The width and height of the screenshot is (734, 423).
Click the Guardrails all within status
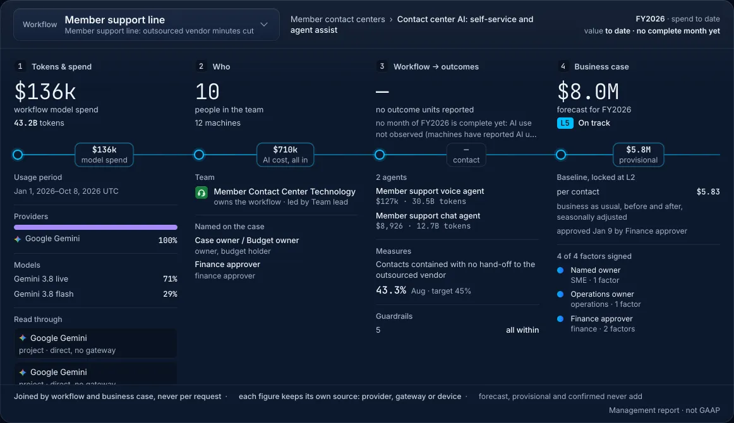[x=522, y=330]
